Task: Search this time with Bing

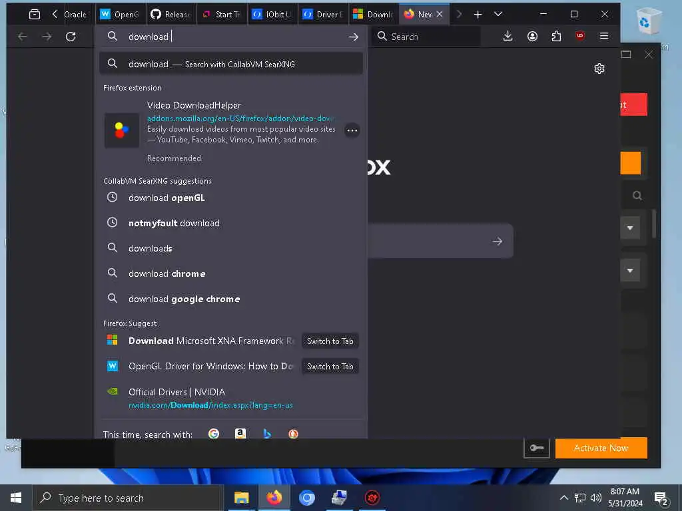Action: (x=267, y=434)
